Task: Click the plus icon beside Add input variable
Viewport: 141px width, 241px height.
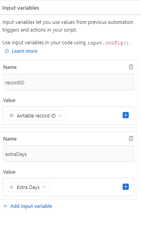Action: click(5, 206)
